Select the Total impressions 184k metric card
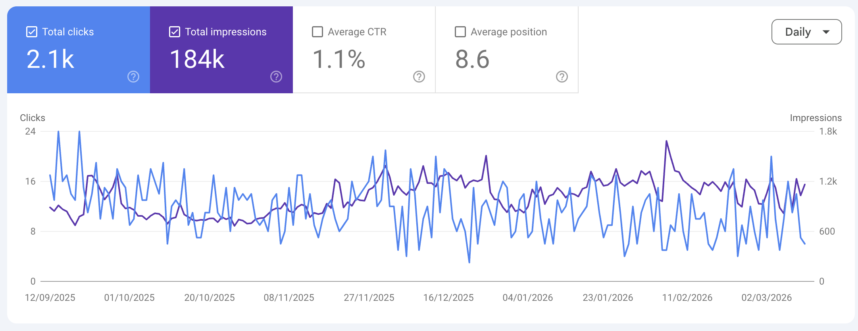 tap(221, 50)
